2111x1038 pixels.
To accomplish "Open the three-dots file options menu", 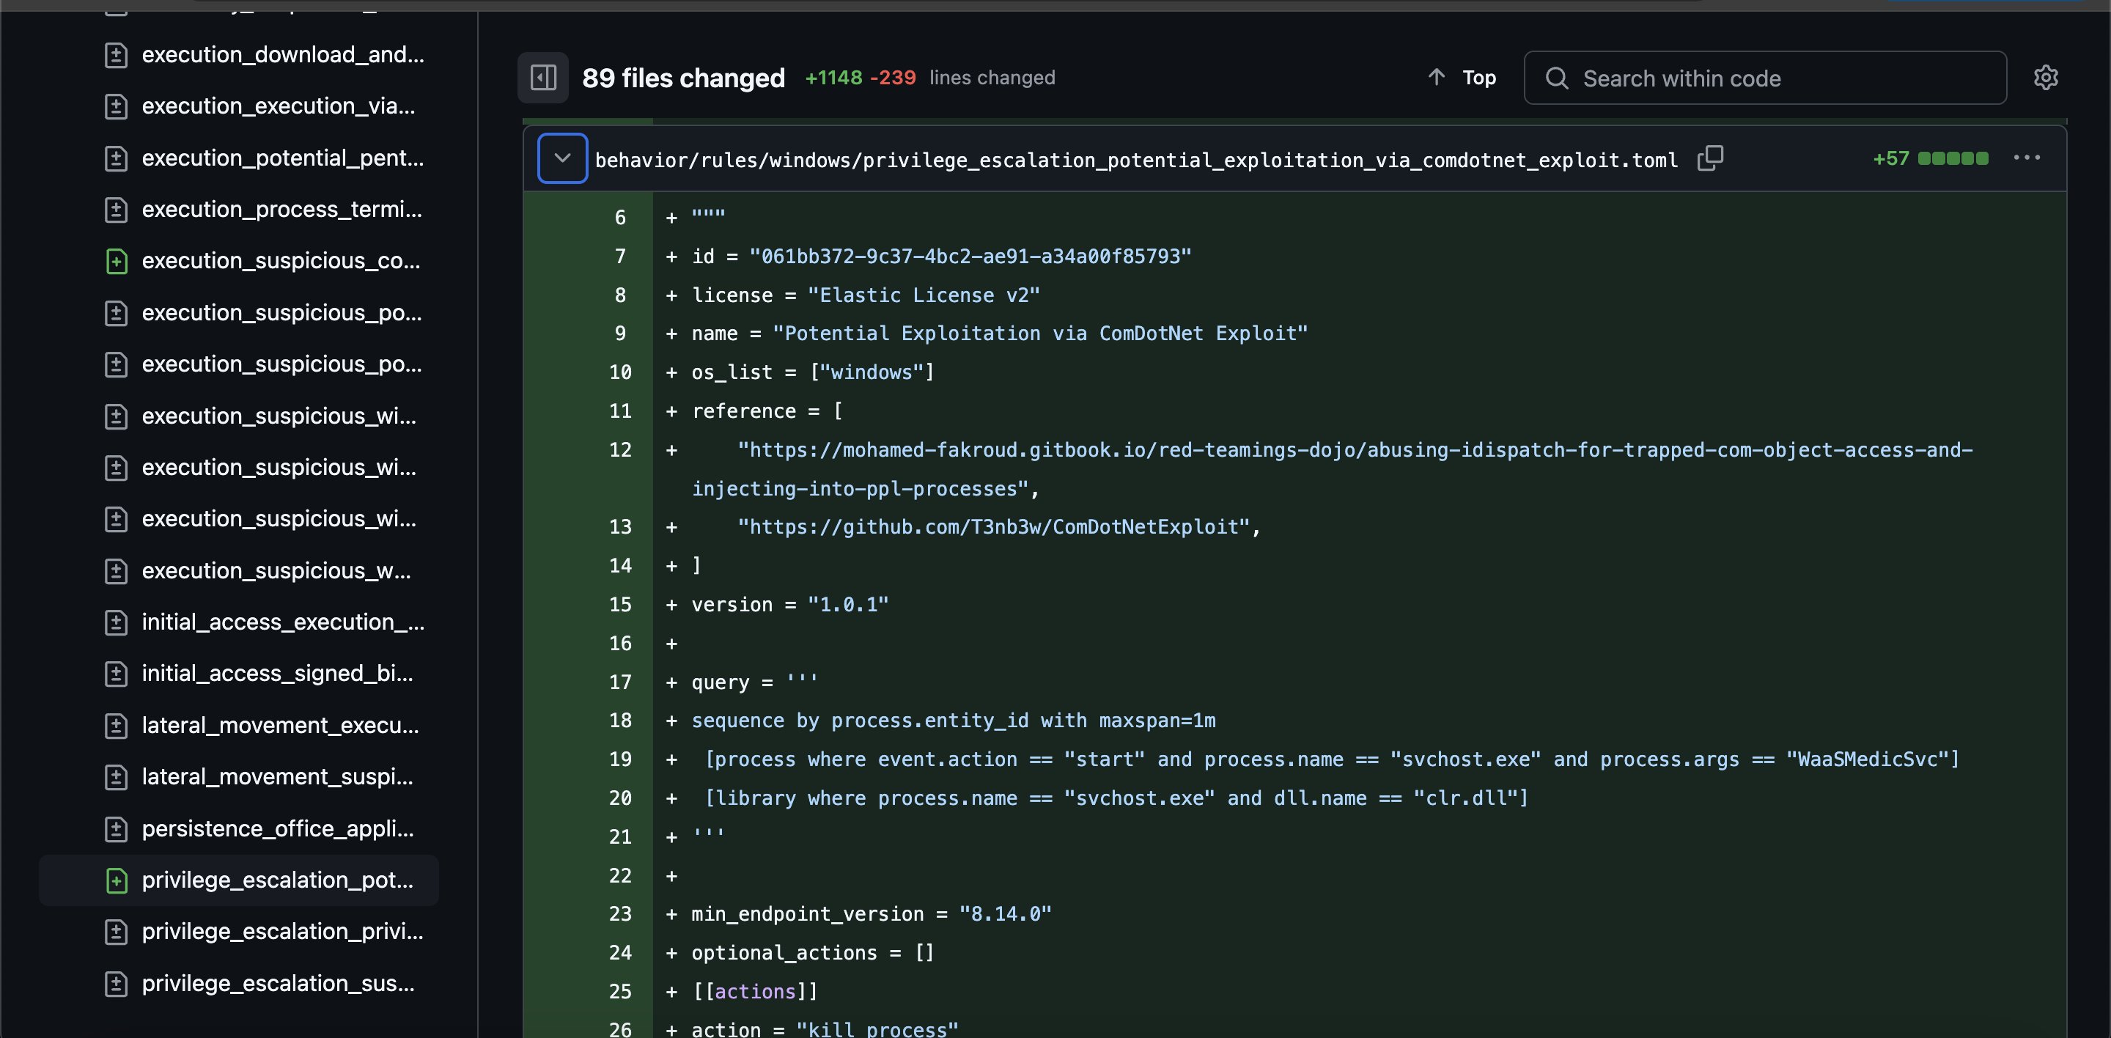I will pyautogui.click(x=2027, y=158).
